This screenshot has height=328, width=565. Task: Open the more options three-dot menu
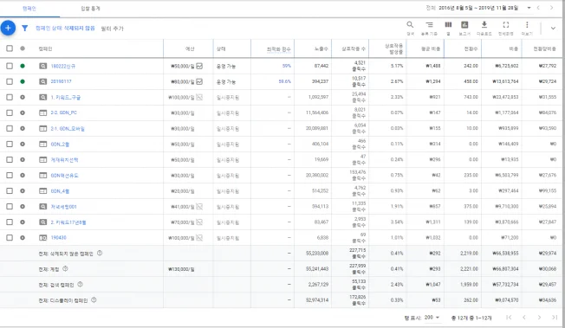coord(527,24)
